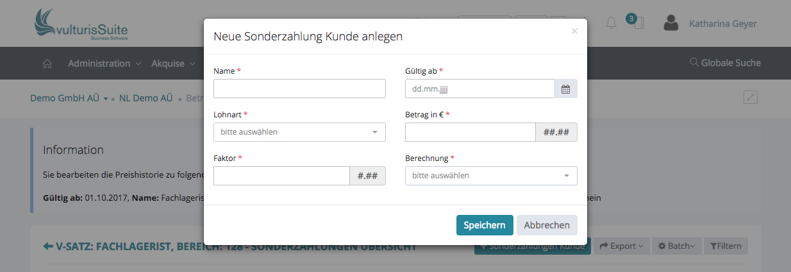Click the home icon in navigation bar
Viewport: 791px width, 272px height.
47,64
